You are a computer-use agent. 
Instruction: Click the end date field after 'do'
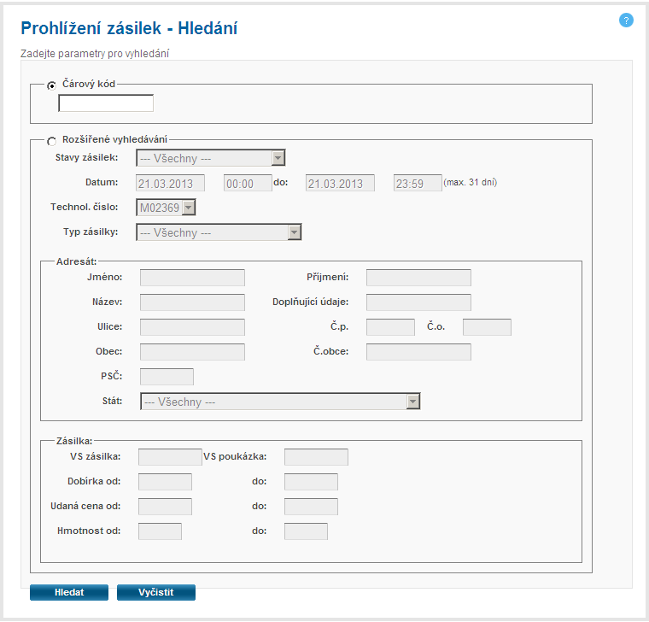[341, 183]
